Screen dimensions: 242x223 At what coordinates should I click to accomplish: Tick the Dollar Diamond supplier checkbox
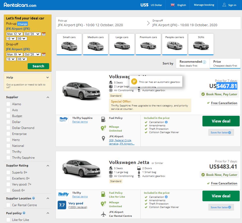click(8, 128)
